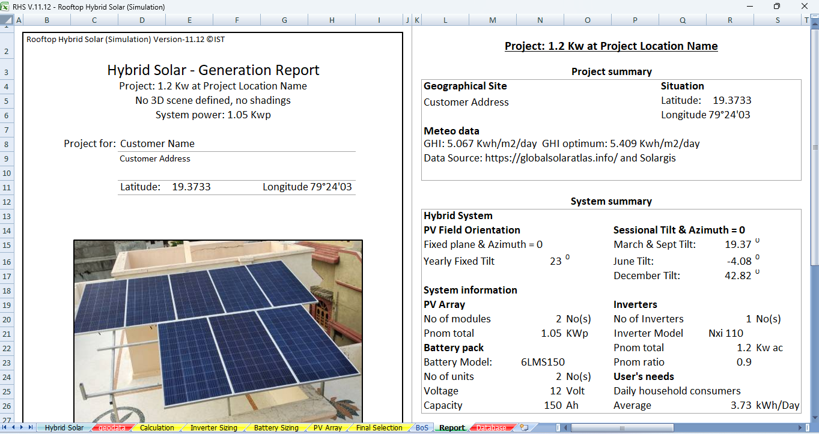Click the restore down window icon
Screen dimensions: 819x434
pos(776,7)
